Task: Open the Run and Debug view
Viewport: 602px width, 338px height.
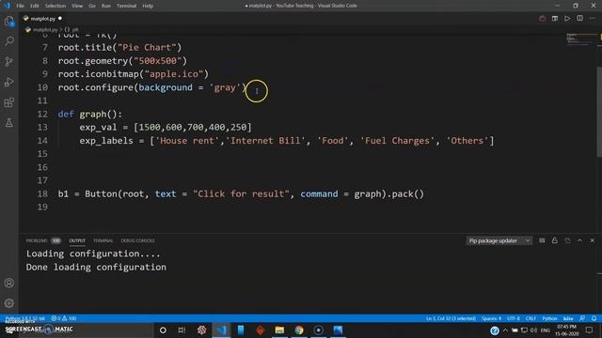Action: pyautogui.click(x=9, y=82)
